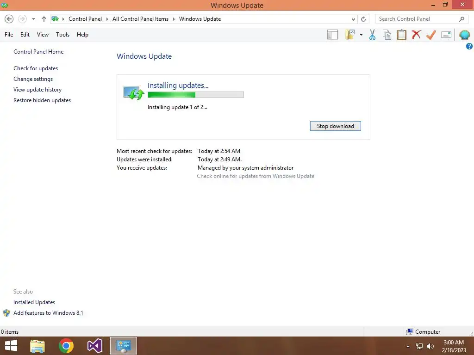Click the search magnifier icon
The height and width of the screenshot is (355, 474).
pos(462,19)
